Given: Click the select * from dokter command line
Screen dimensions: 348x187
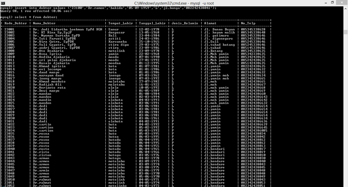Looking at the screenshot, I should point(29,17).
